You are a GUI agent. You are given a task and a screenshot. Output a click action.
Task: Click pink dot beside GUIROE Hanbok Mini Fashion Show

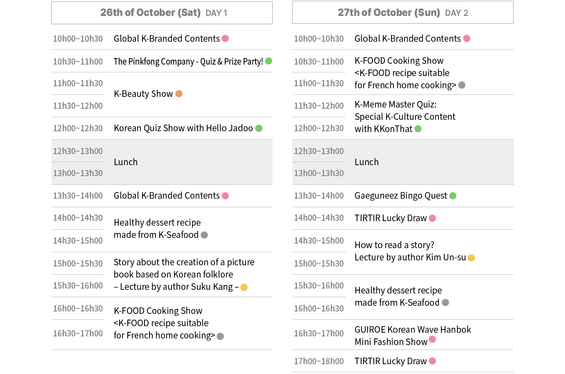coord(432,339)
